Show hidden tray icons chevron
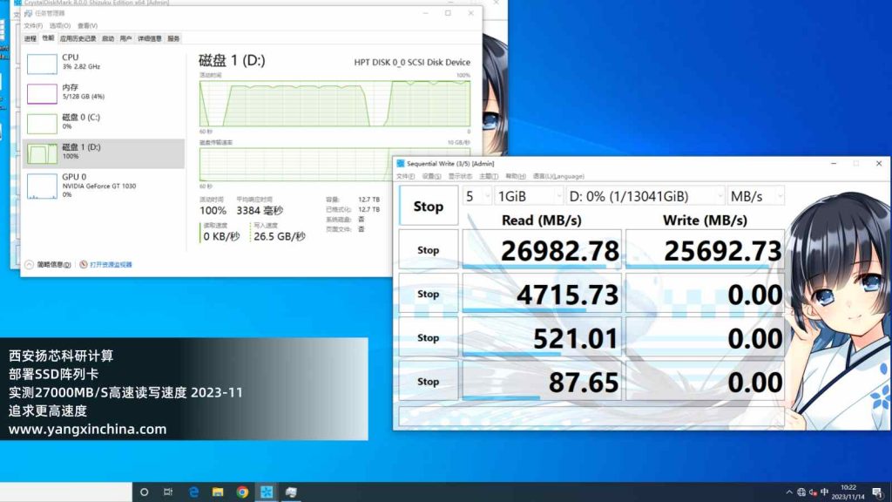This screenshot has width=892, height=502. [x=788, y=492]
